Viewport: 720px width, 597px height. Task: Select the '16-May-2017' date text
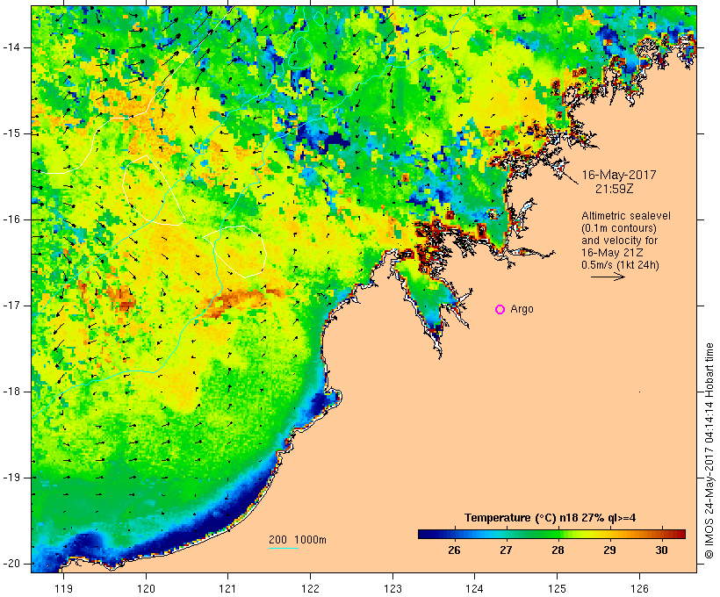[618, 175]
